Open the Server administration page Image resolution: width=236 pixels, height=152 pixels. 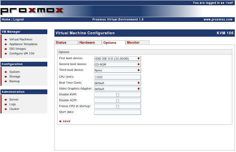[x=14, y=99]
